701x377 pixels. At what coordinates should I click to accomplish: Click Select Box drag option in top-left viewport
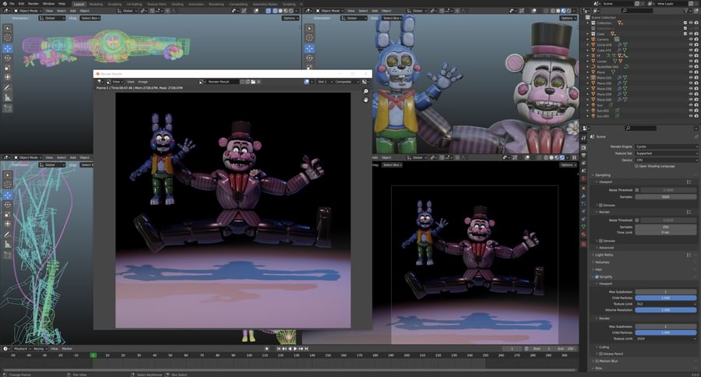(90, 18)
